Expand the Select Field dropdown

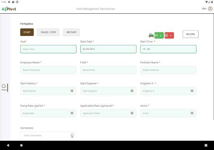(x=108, y=70)
